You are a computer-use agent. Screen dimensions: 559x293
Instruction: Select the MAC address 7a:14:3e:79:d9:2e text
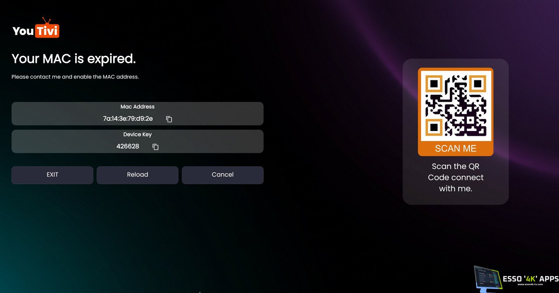click(x=128, y=119)
